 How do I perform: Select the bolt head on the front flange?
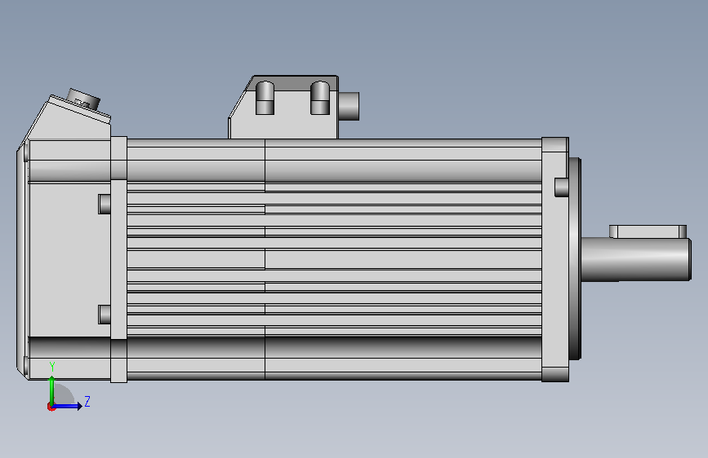point(561,187)
